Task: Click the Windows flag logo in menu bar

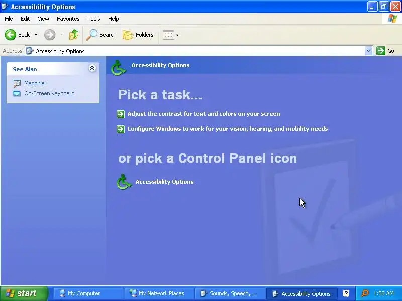Action: (392, 19)
